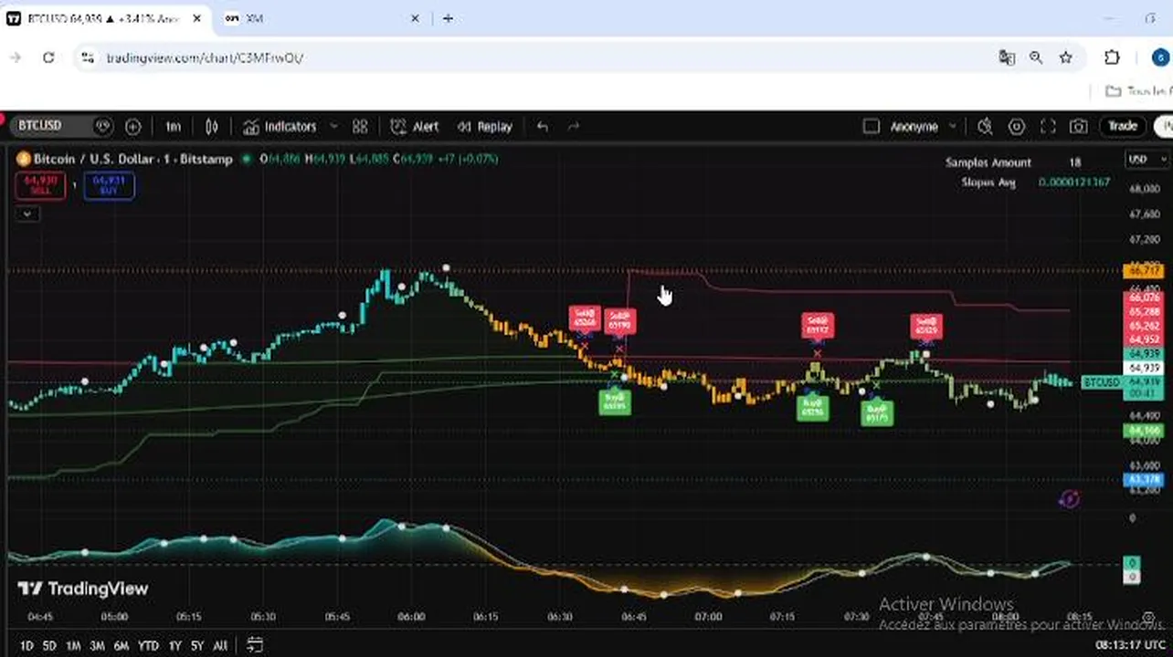Open a new browser tab
1173x657 pixels.
coord(448,18)
